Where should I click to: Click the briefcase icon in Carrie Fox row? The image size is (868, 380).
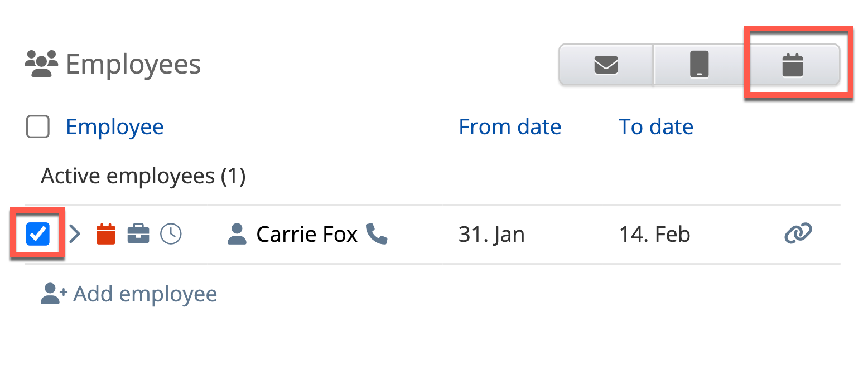138,234
